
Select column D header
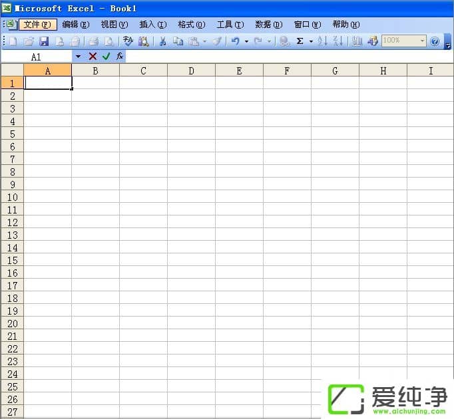(192, 70)
